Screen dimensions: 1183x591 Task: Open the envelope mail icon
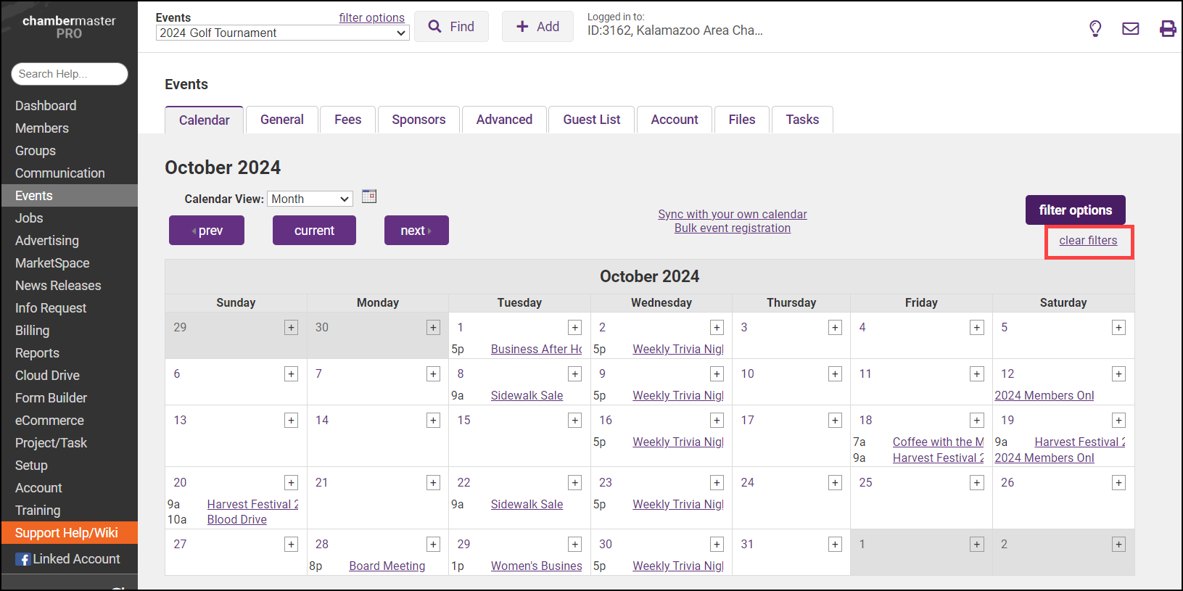point(1130,28)
